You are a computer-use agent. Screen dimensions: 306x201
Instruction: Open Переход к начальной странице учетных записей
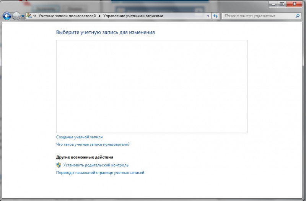pos(100,173)
